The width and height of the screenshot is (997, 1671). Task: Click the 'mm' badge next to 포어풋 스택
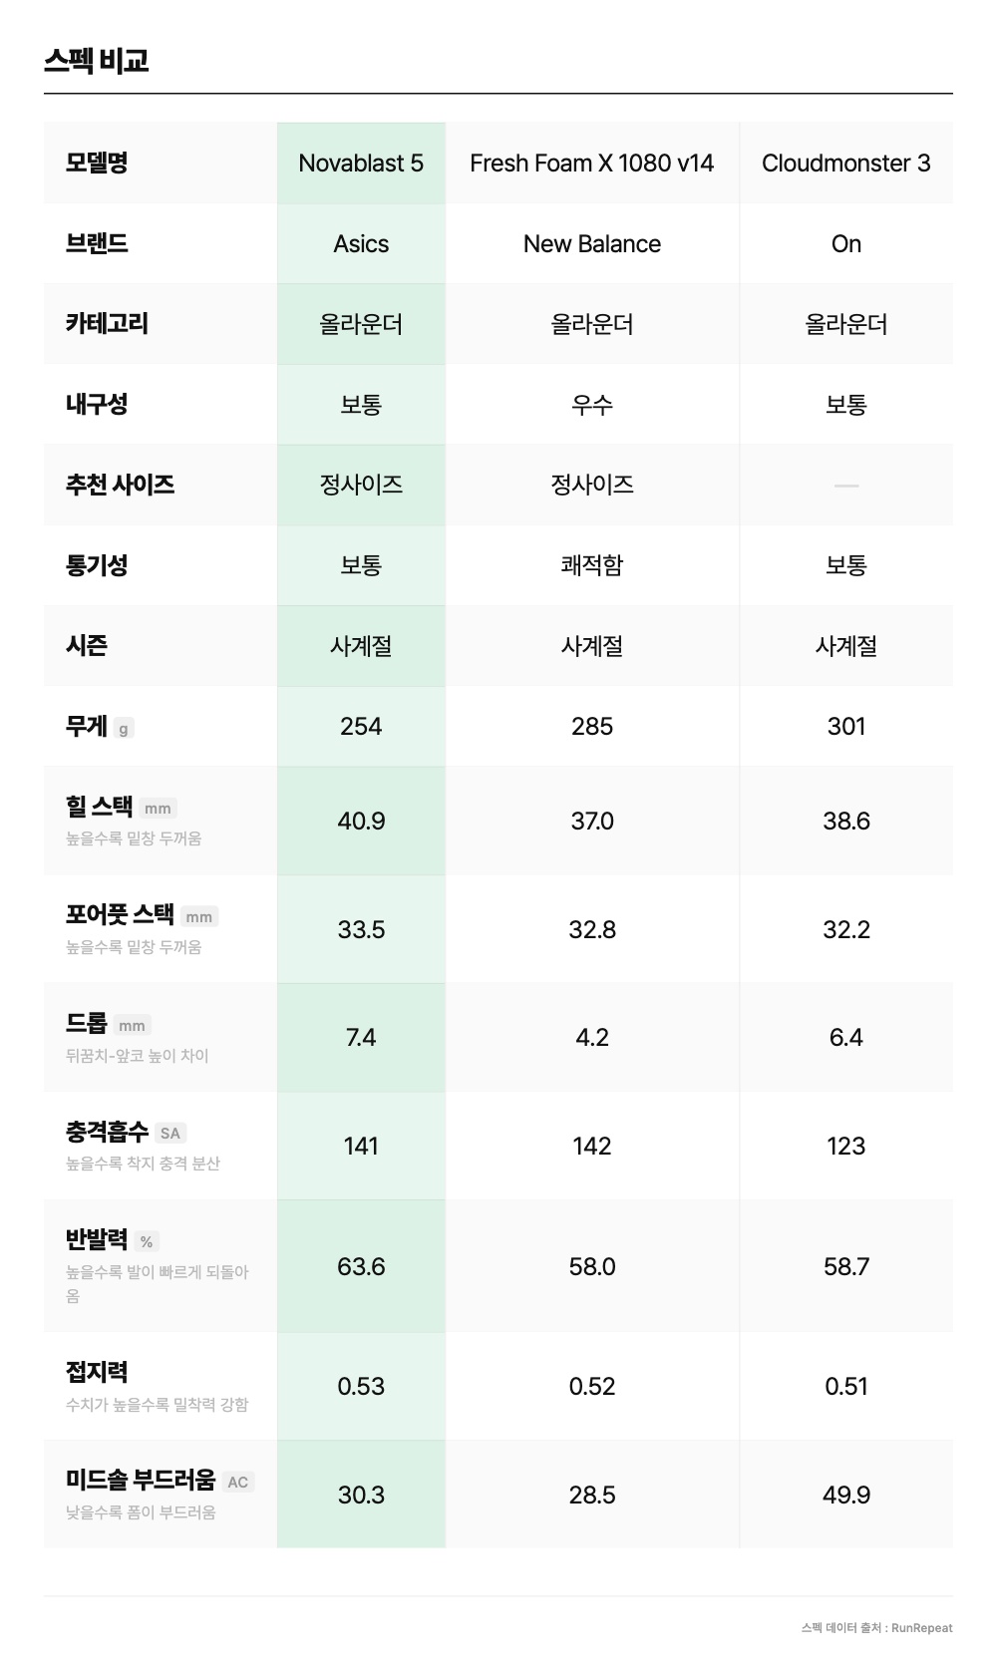[199, 917]
